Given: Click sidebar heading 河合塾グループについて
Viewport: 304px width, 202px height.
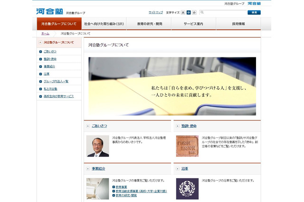Looking at the screenshot, I should coord(59,42).
